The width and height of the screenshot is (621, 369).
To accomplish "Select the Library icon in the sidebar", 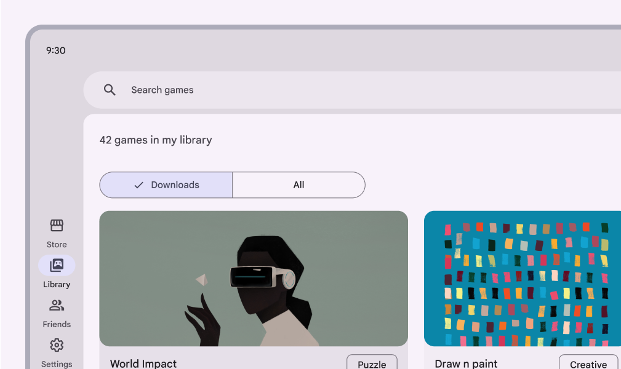I will click(57, 266).
